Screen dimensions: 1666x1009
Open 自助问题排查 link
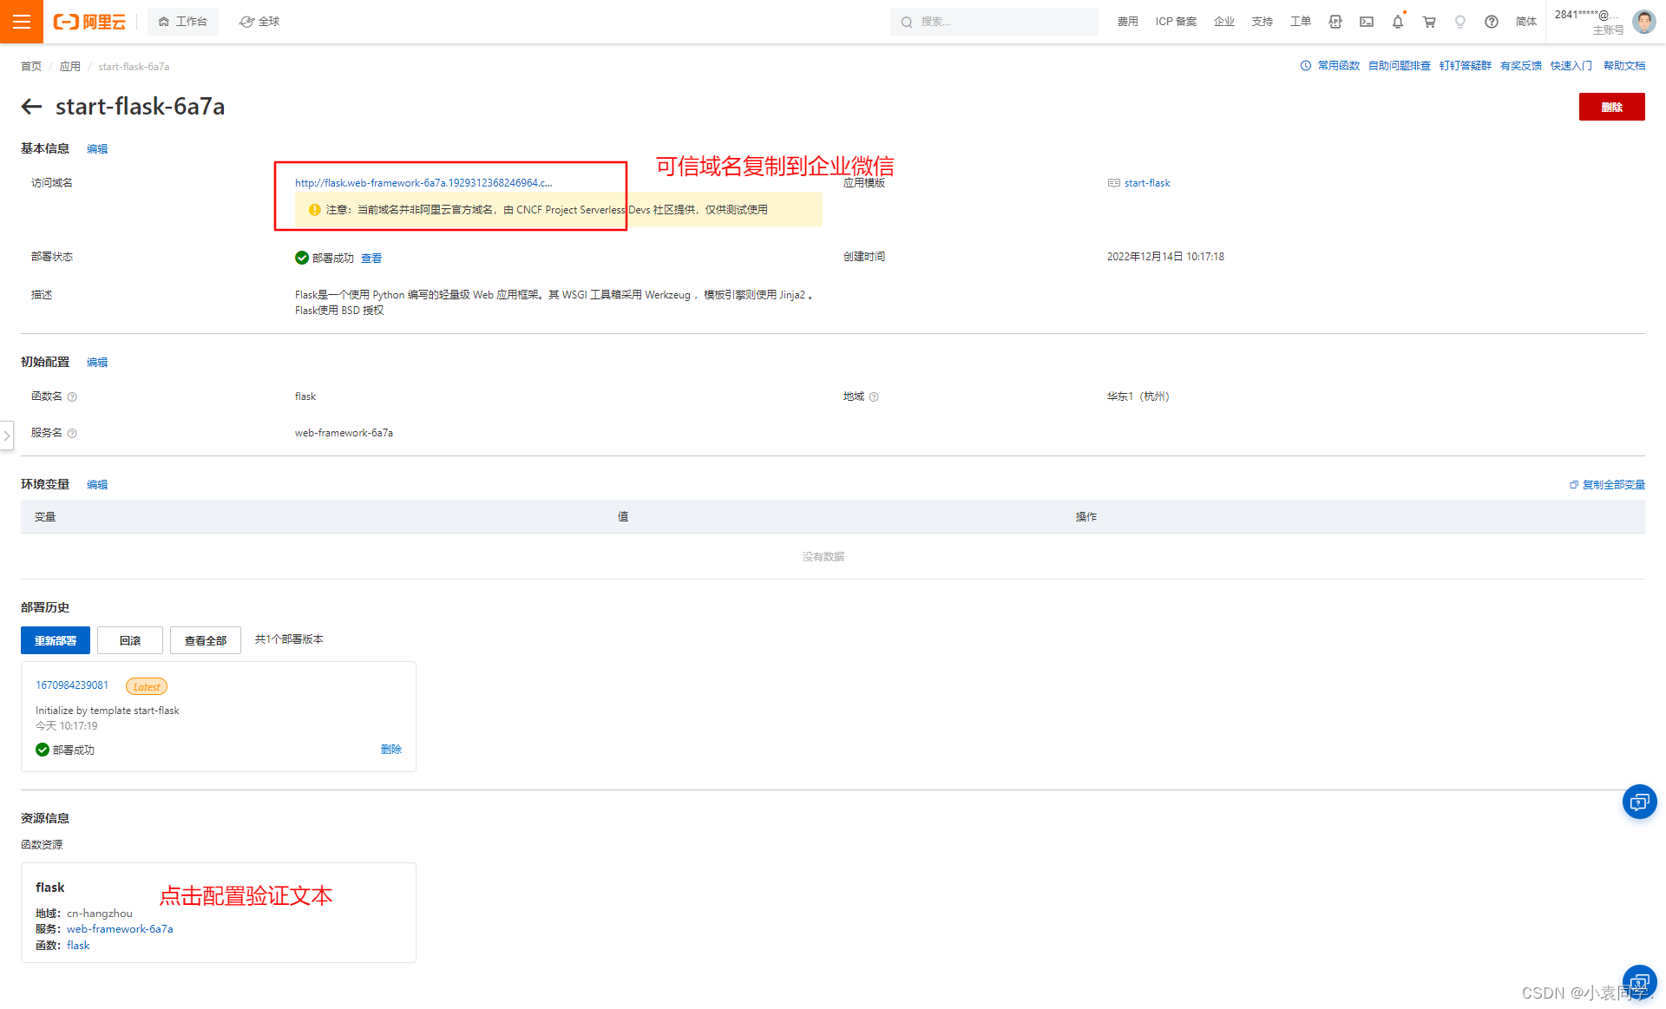pyautogui.click(x=1400, y=66)
